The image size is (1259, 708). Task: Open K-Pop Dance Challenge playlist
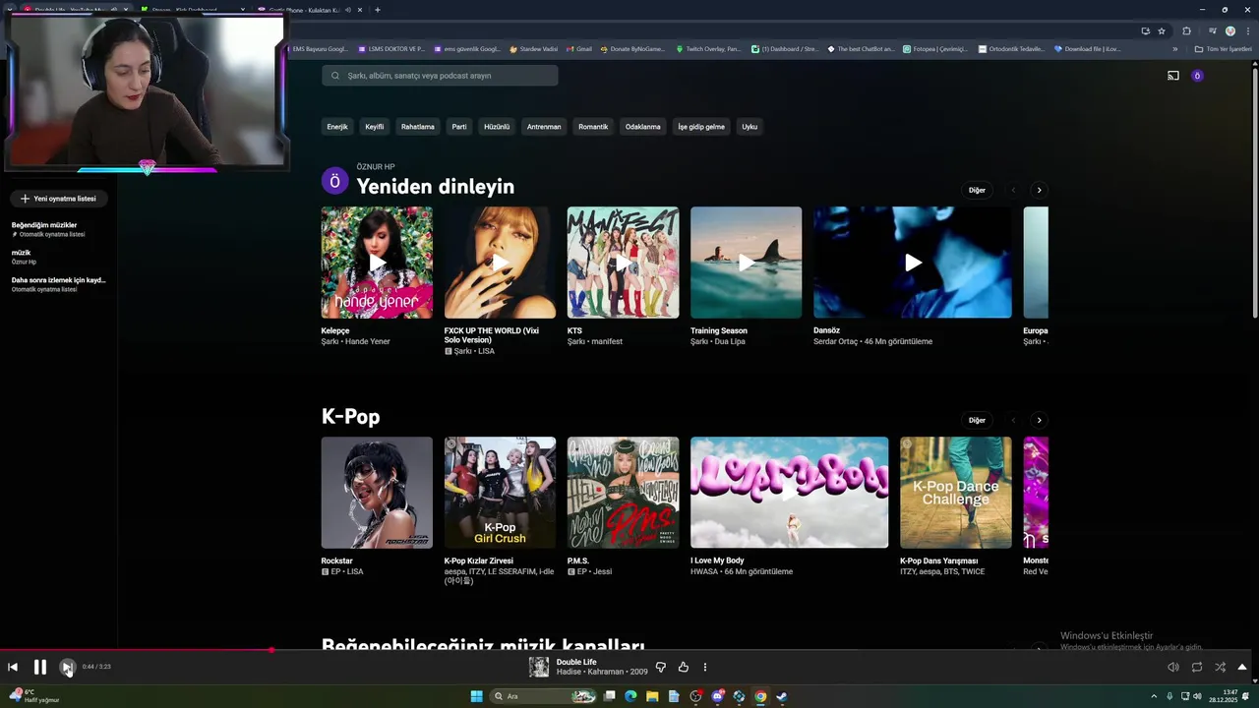pos(955,493)
